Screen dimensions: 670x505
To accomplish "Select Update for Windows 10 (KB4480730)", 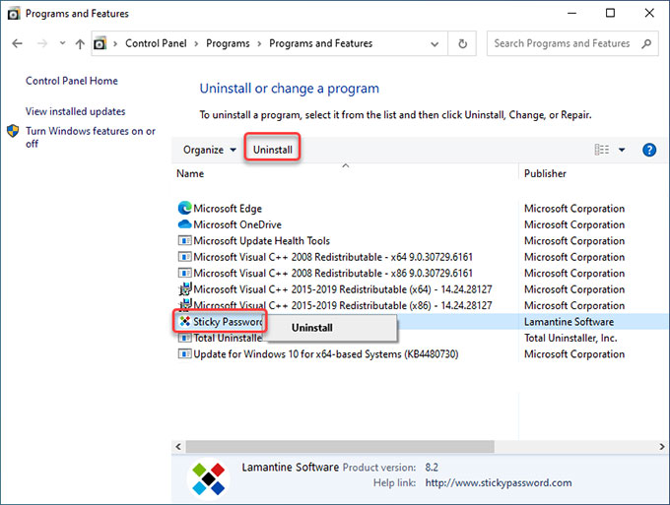I will click(x=325, y=354).
